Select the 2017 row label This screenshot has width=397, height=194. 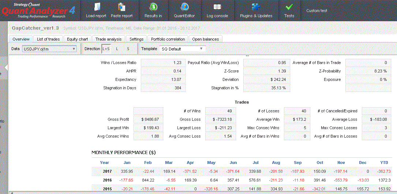[x=107, y=171]
